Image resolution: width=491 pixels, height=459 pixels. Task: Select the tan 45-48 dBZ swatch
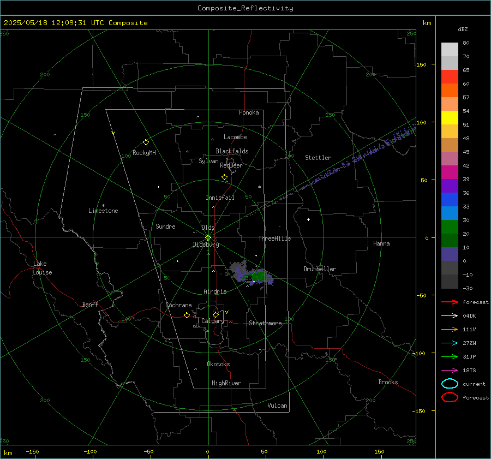[x=450, y=145]
